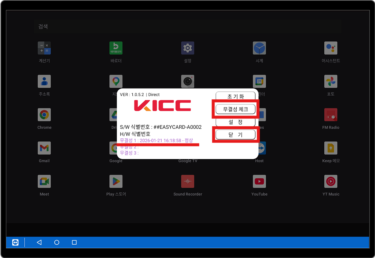The height and width of the screenshot is (258, 375).
Task: Open the Play 스토어 app
Action: click(116, 182)
